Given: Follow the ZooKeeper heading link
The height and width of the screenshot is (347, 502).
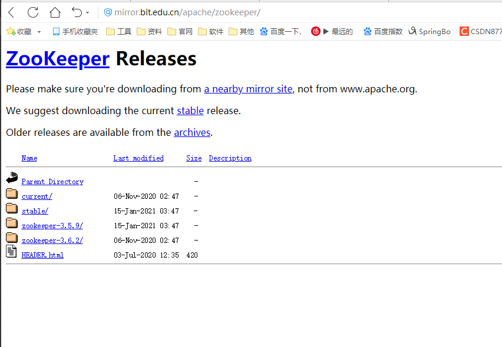Looking at the screenshot, I should (58, 59).
